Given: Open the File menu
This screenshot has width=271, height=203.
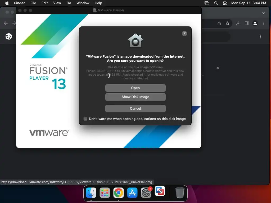Looking at the screenshot, I should pos(33,3).
